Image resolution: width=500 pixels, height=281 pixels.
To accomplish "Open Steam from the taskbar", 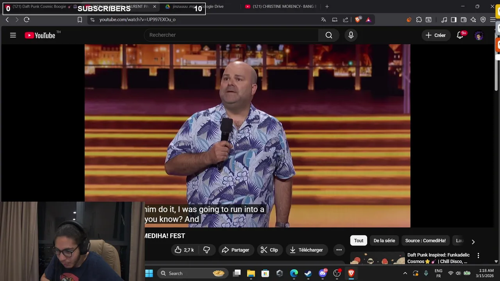I will click(x=308, y=274).
